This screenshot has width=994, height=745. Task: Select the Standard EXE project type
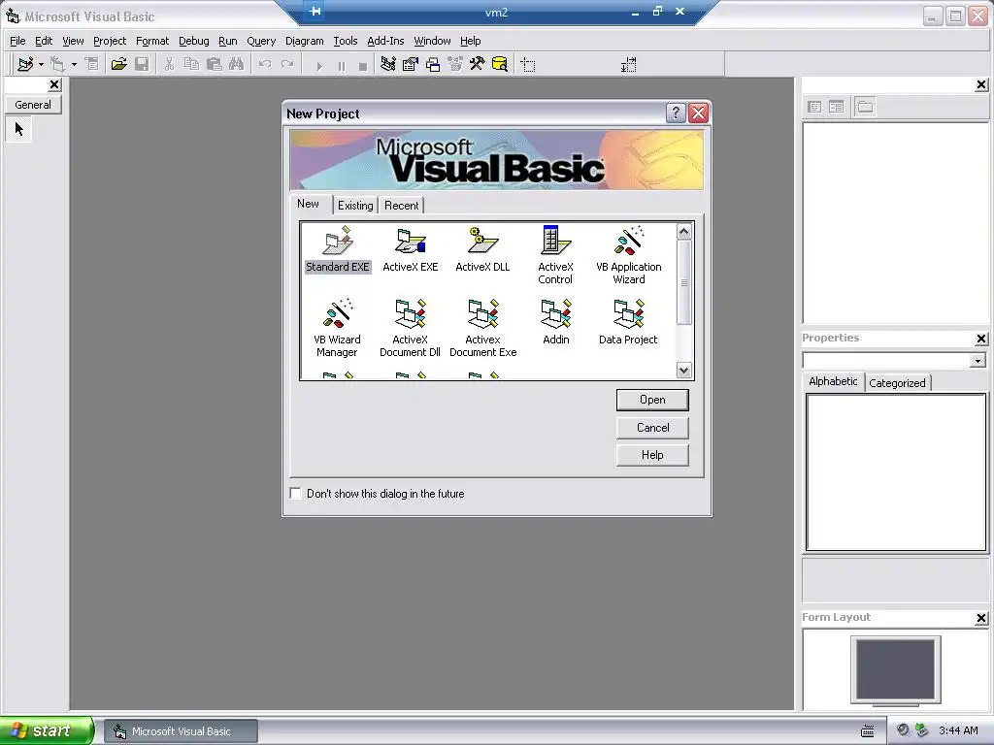coord(337,249)
